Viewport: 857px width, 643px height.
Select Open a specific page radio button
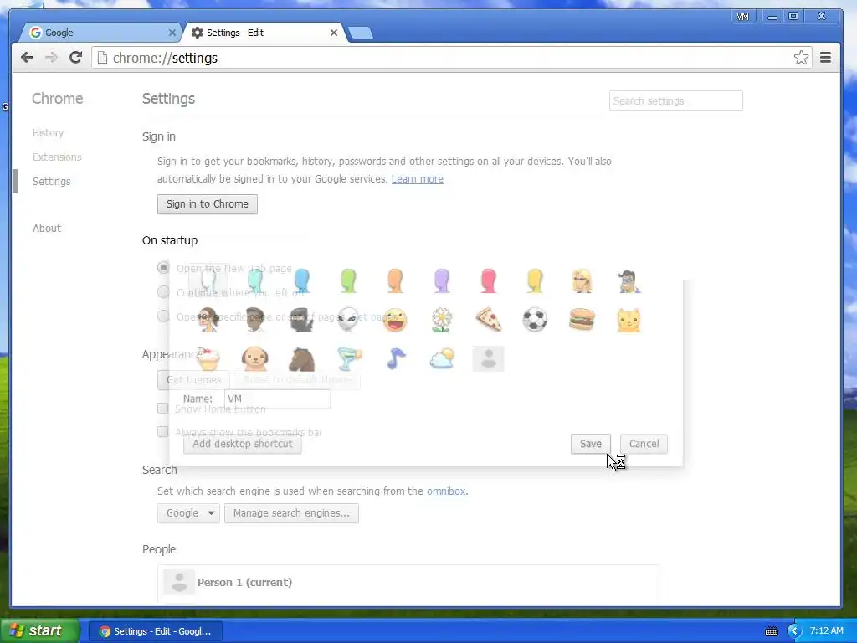tap(163, 316)
